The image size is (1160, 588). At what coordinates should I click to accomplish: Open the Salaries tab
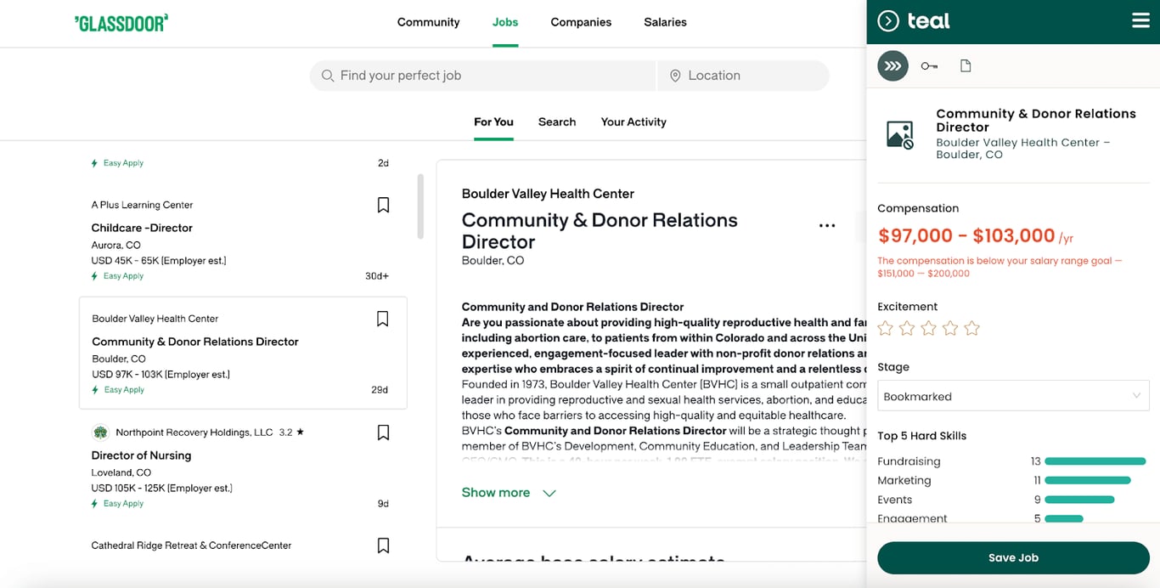665,22
